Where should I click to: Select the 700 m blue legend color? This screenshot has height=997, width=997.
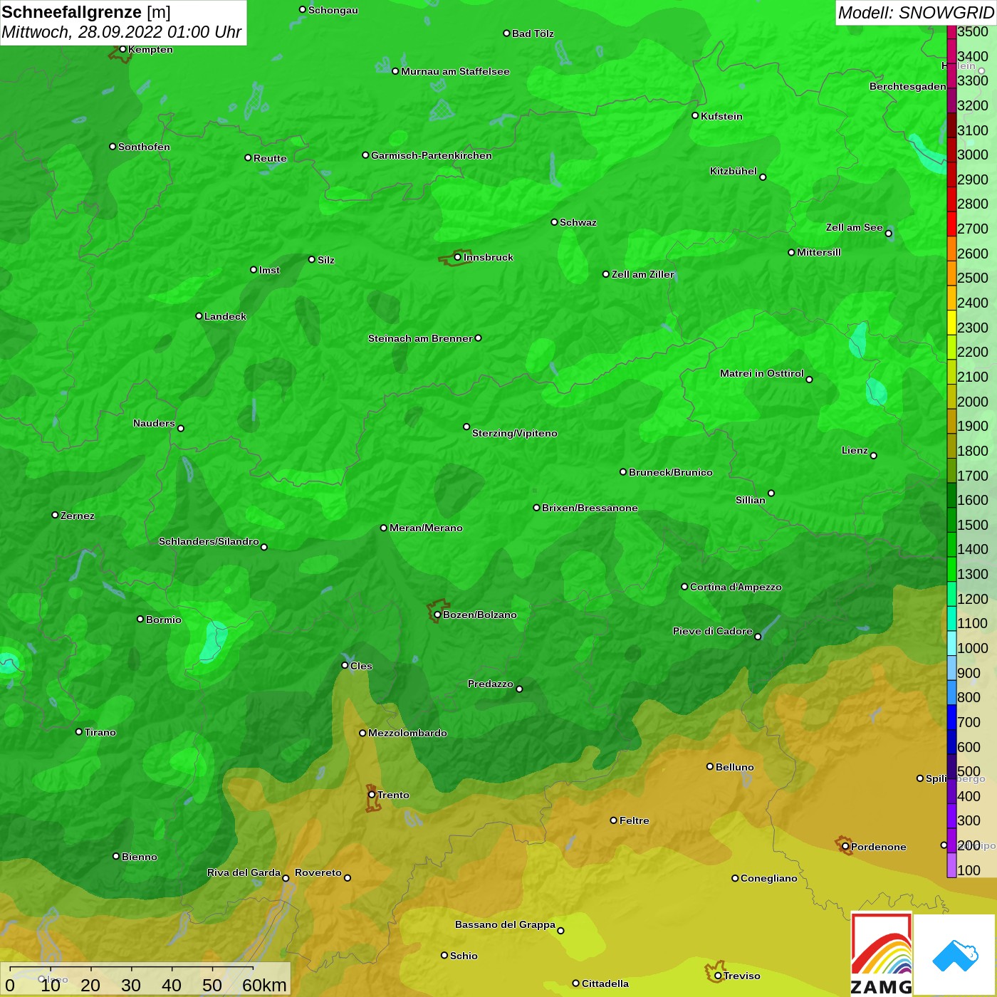(x=951, y=717)
